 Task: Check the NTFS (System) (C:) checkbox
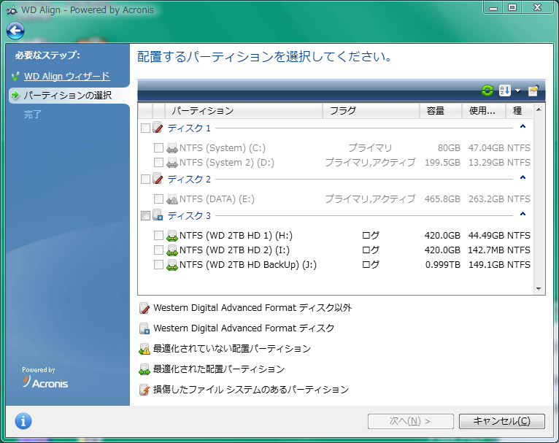(x=158, y=148)
